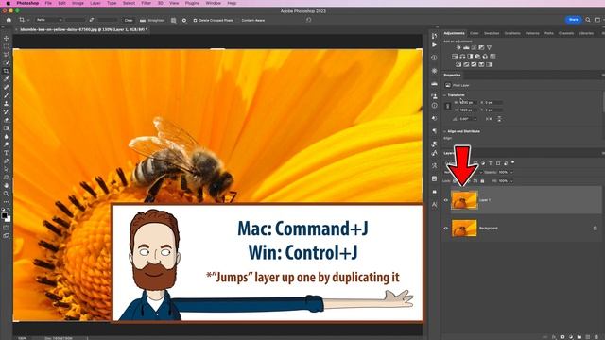Collapse the Align and Distribute section
The height and width of the screenshot is (340, 605).
coord(444,131)
